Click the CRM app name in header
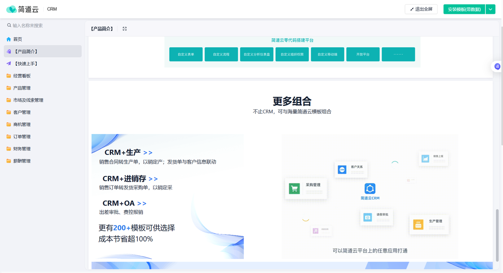The height and width of the screenshot is (273, 503). coord(52,9)
